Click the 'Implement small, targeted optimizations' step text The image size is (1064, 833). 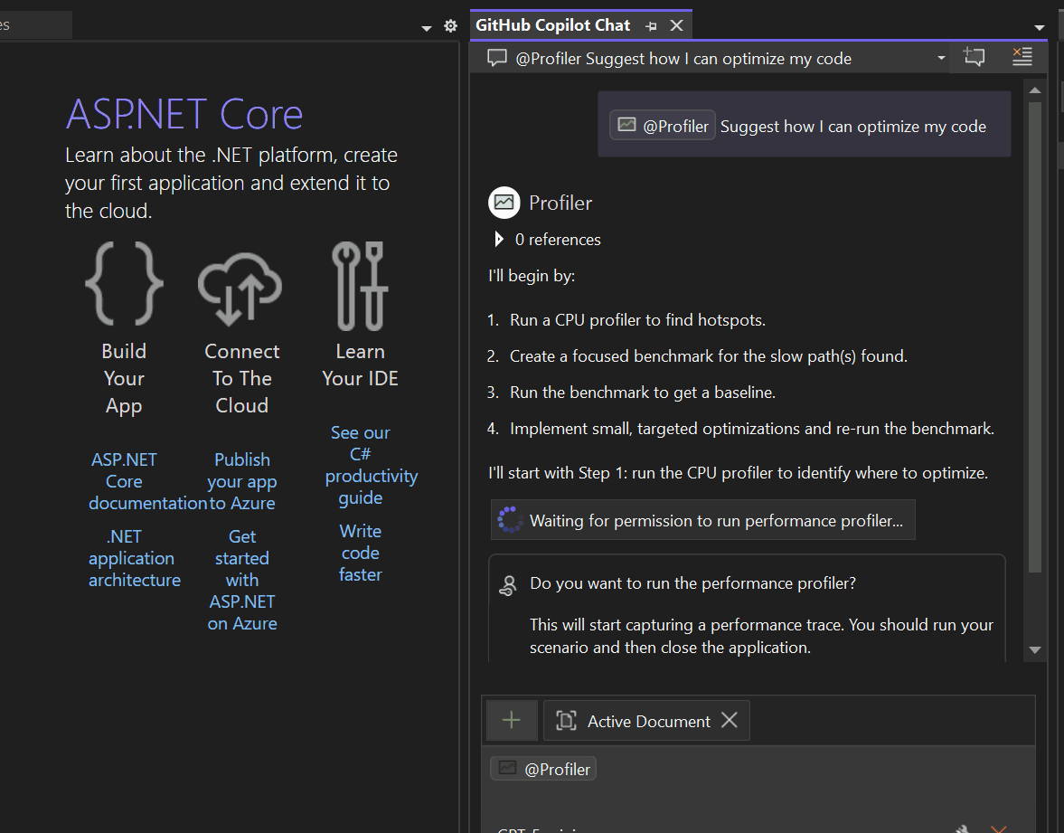(x=752, y=429)
